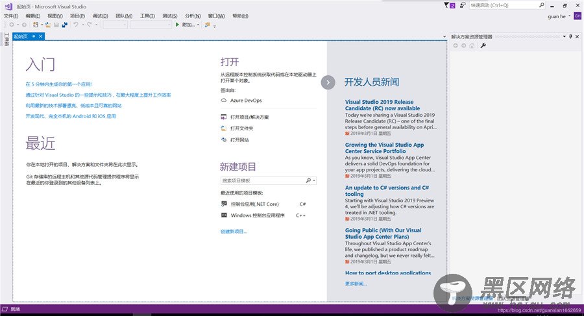Screen dimensions: 584x316
Task: Open the 工具(T) menu
Action: pos(147,16)
